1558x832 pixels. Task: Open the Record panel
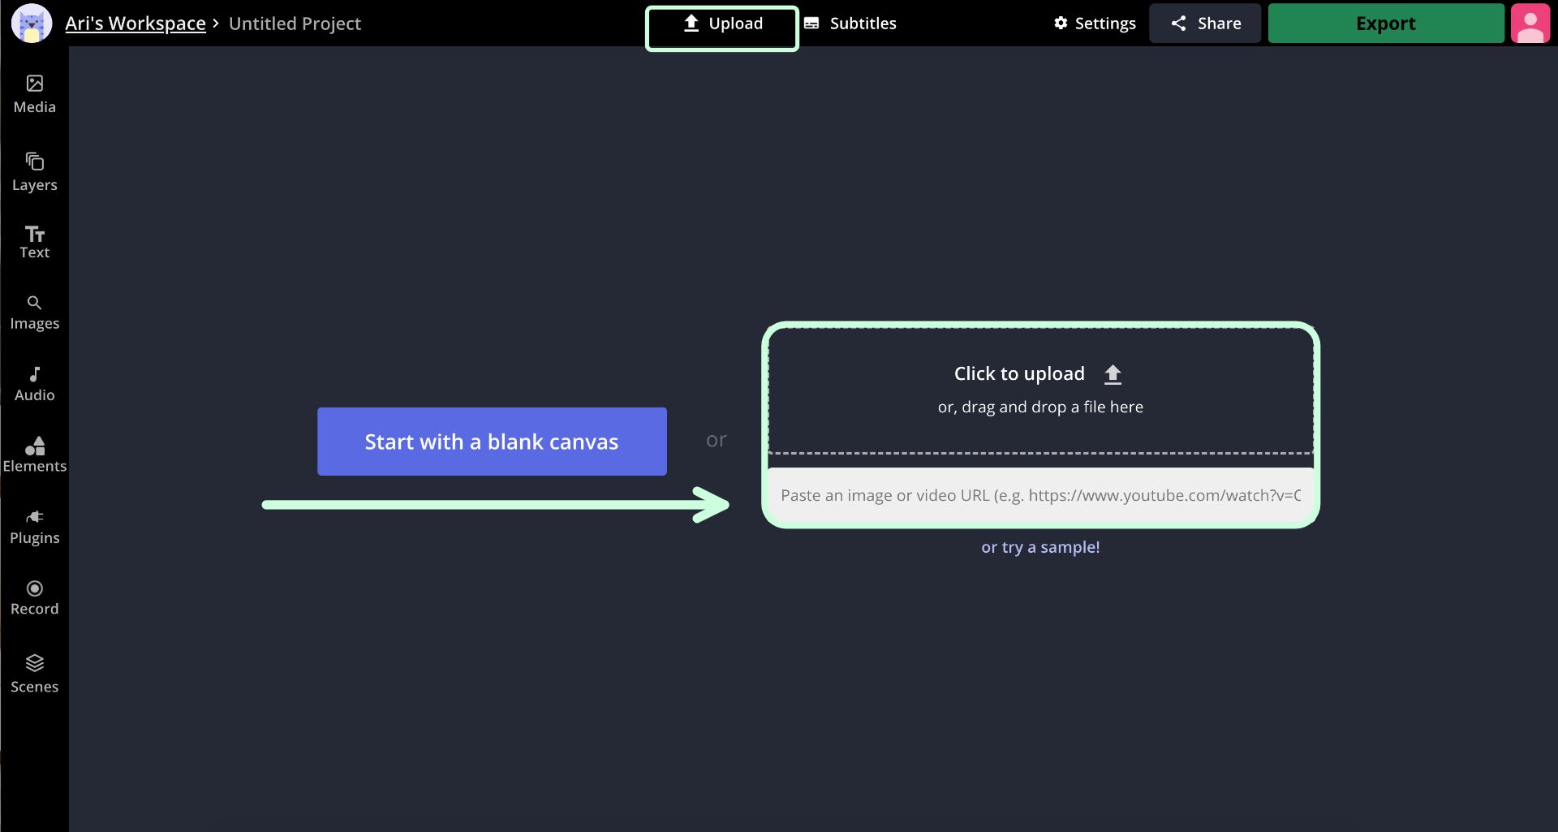pos(34,597)
